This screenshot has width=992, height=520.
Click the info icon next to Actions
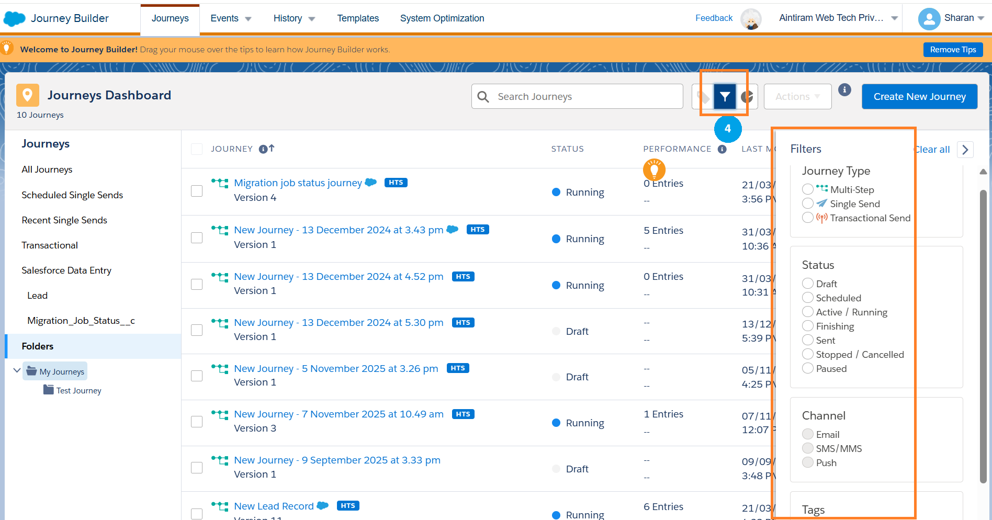[844, 90]
